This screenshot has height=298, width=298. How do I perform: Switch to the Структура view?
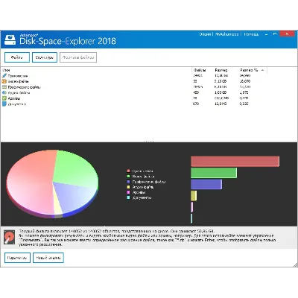point(45,57)
